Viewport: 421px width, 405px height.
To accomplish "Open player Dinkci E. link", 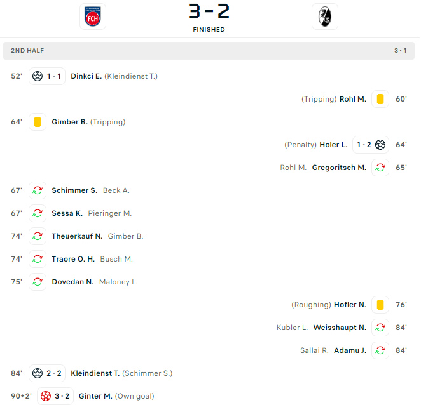I will point(86,76).
